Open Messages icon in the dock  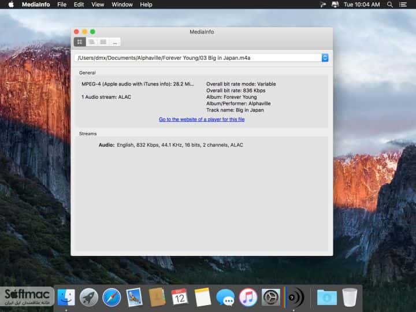pos(225,298)
